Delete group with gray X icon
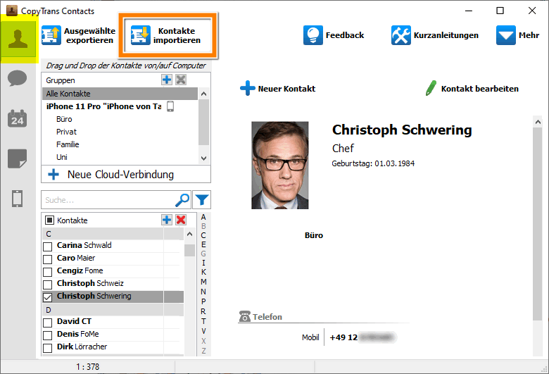Screen dimensions: 549x374 (181, 80)
